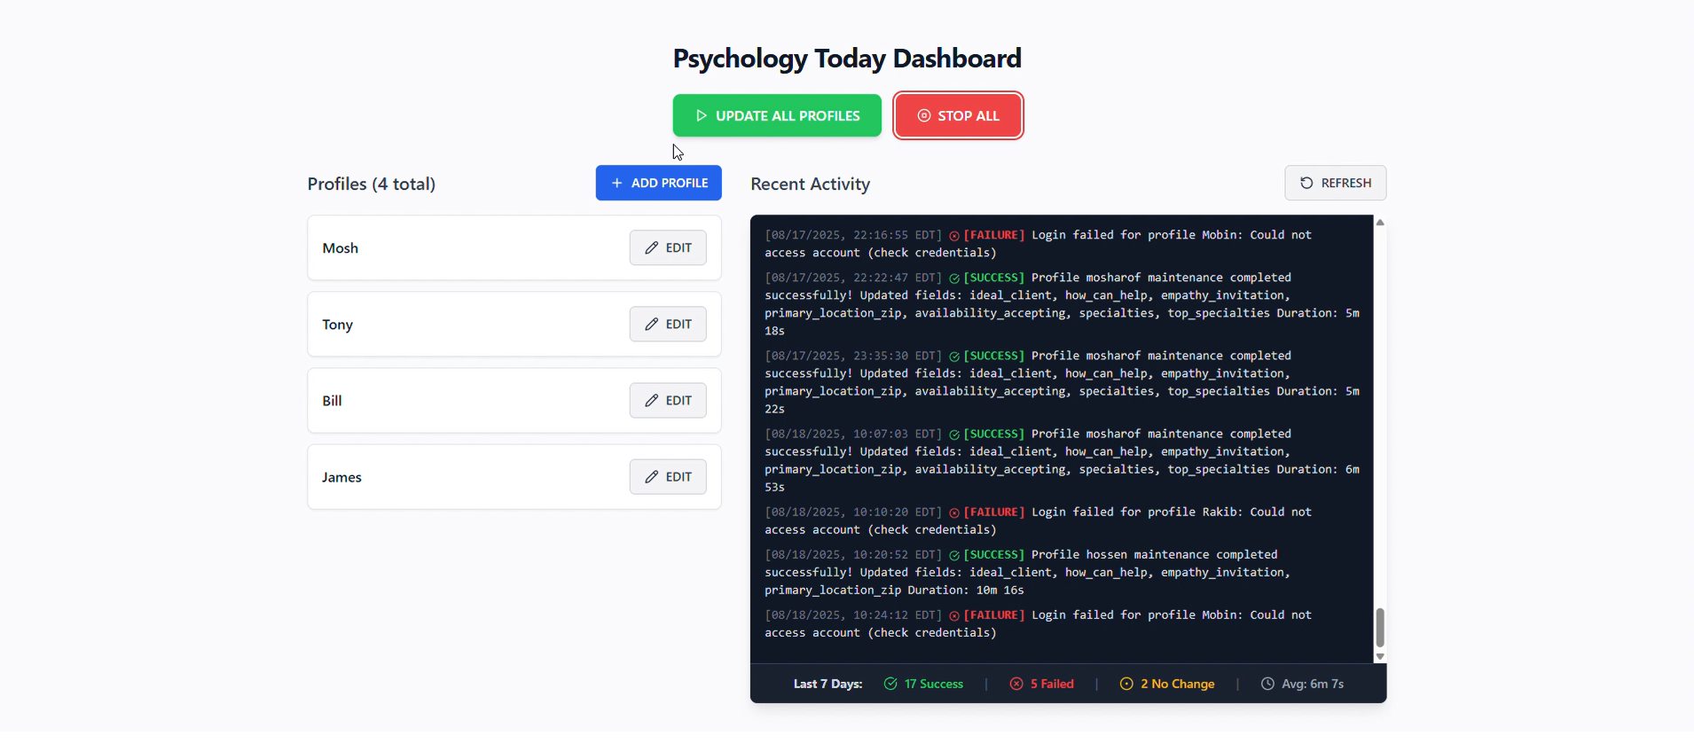The image size is (1694, 744).
Task: Click the red X icon beside 5 Failed
Action: 1016,684
